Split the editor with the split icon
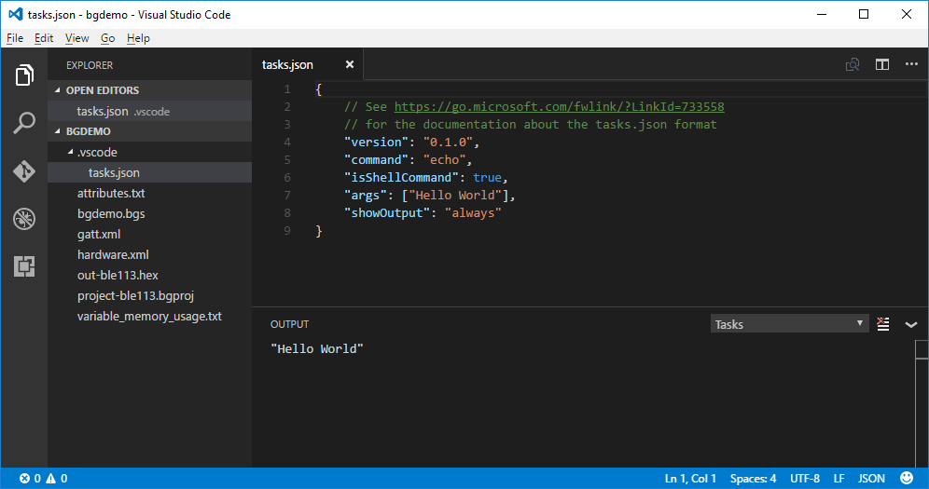This screenshot has height=489, width=929. [882, 64]
